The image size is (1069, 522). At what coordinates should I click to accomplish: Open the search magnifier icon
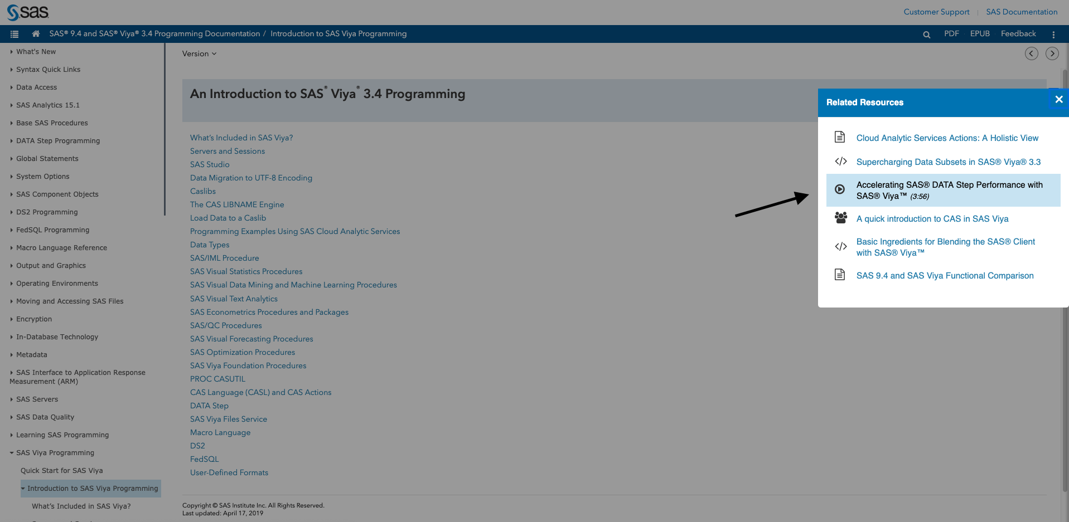926,35
